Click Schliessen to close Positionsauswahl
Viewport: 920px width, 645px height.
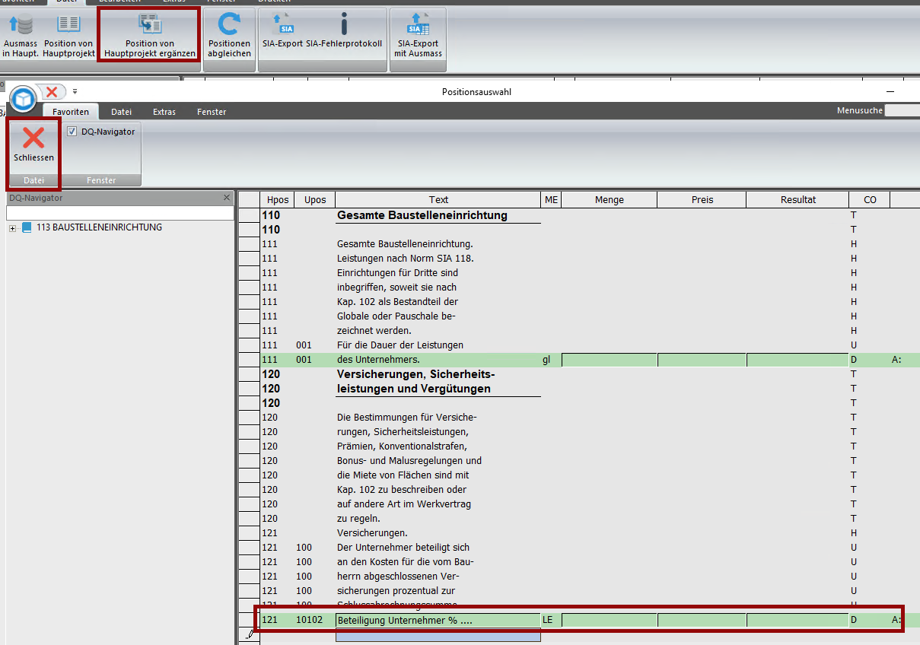(33, 145)
